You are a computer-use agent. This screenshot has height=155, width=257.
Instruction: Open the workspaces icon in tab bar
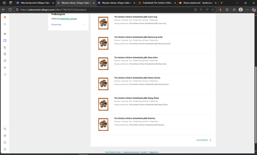tap(4, 3)
